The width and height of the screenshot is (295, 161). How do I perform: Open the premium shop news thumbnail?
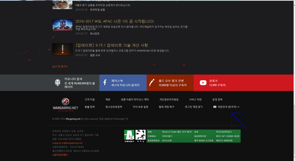(62, 5)
